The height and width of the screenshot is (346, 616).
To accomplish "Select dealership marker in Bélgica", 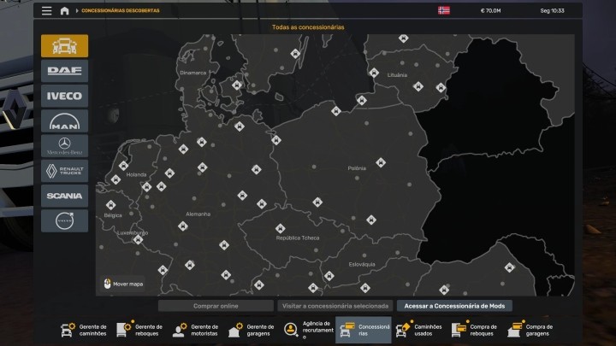I will click(x=110, y=205).
